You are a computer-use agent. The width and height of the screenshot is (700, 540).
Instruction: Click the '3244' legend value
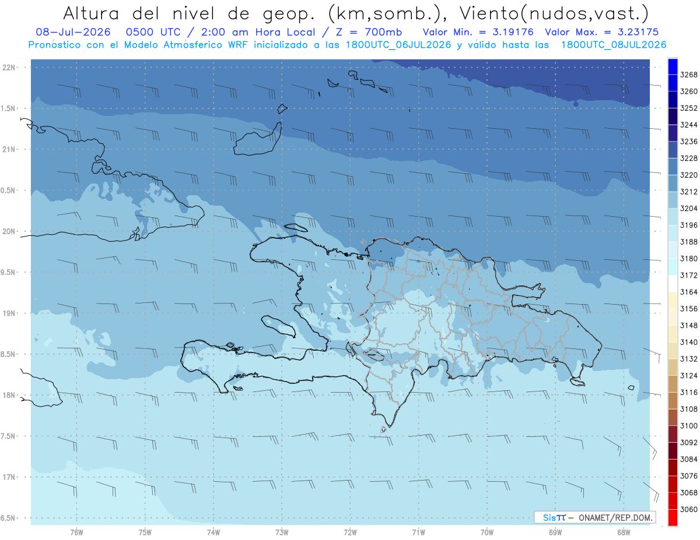click(x=689, y=125)
